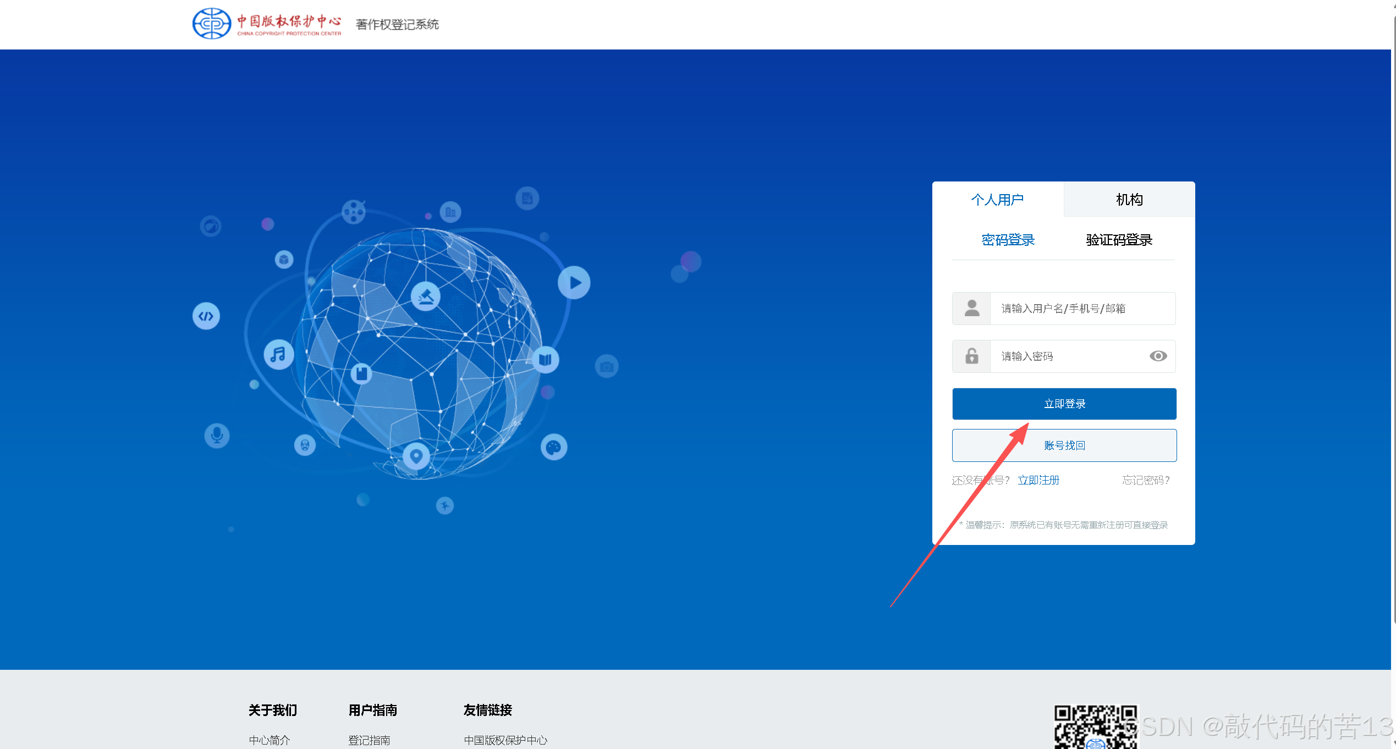This screenshot has width=1396, height=749.
Task: Click the gavel icon on the globe
Action: tap(426, 297)
